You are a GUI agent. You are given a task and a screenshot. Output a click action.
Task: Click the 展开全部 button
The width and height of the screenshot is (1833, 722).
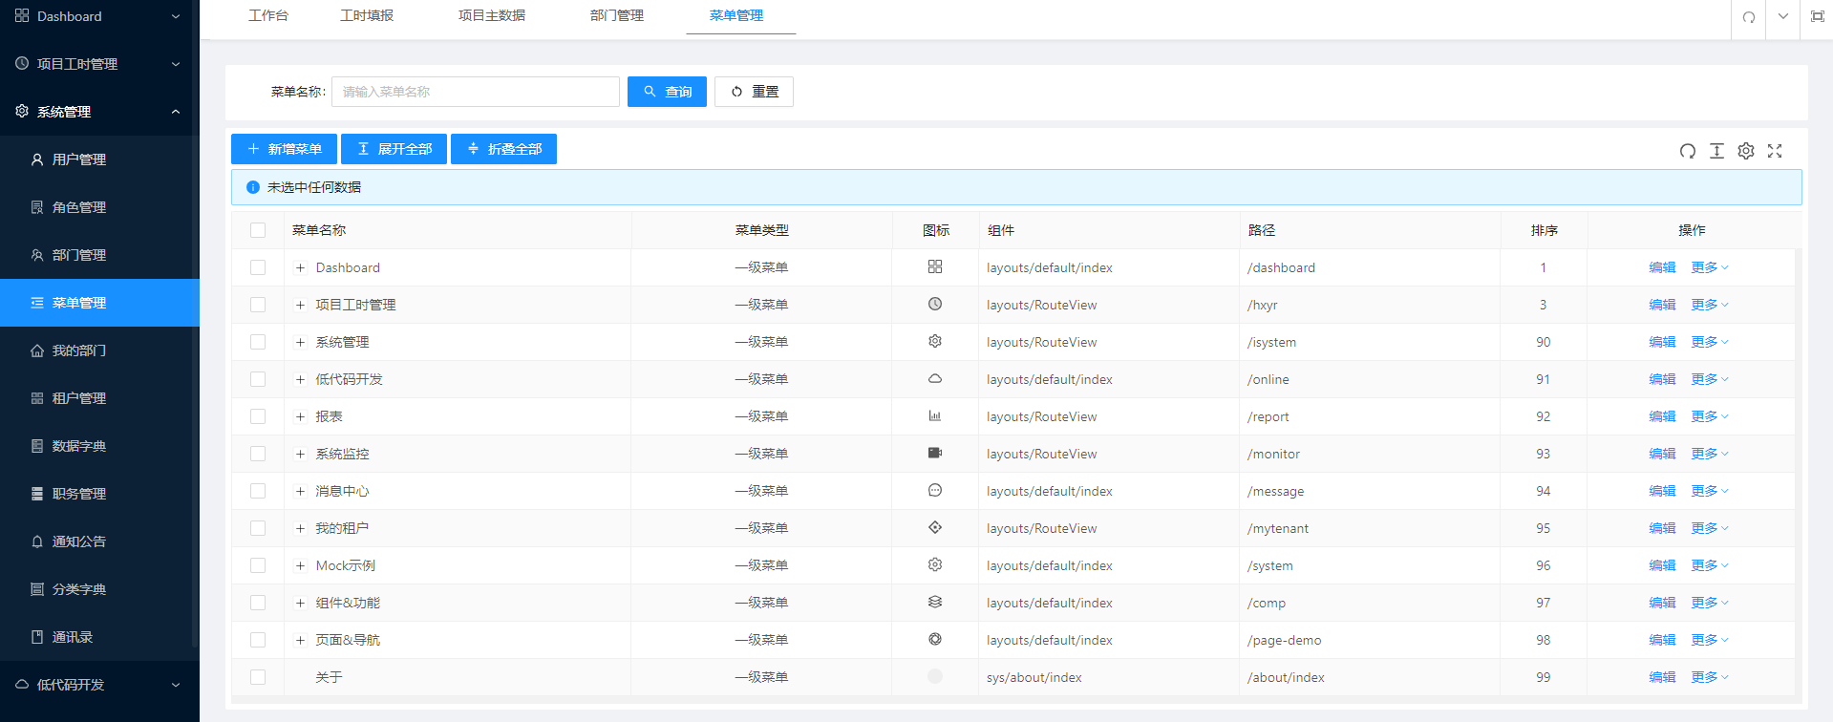[x=394, y=149]
